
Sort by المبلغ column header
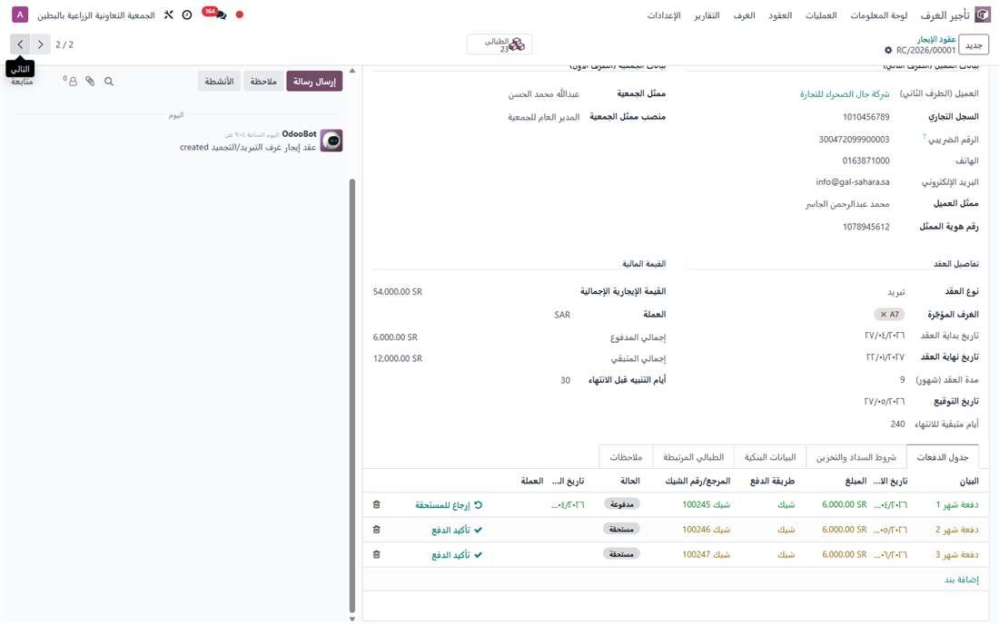pyautogui.click(x=856, y=481)
